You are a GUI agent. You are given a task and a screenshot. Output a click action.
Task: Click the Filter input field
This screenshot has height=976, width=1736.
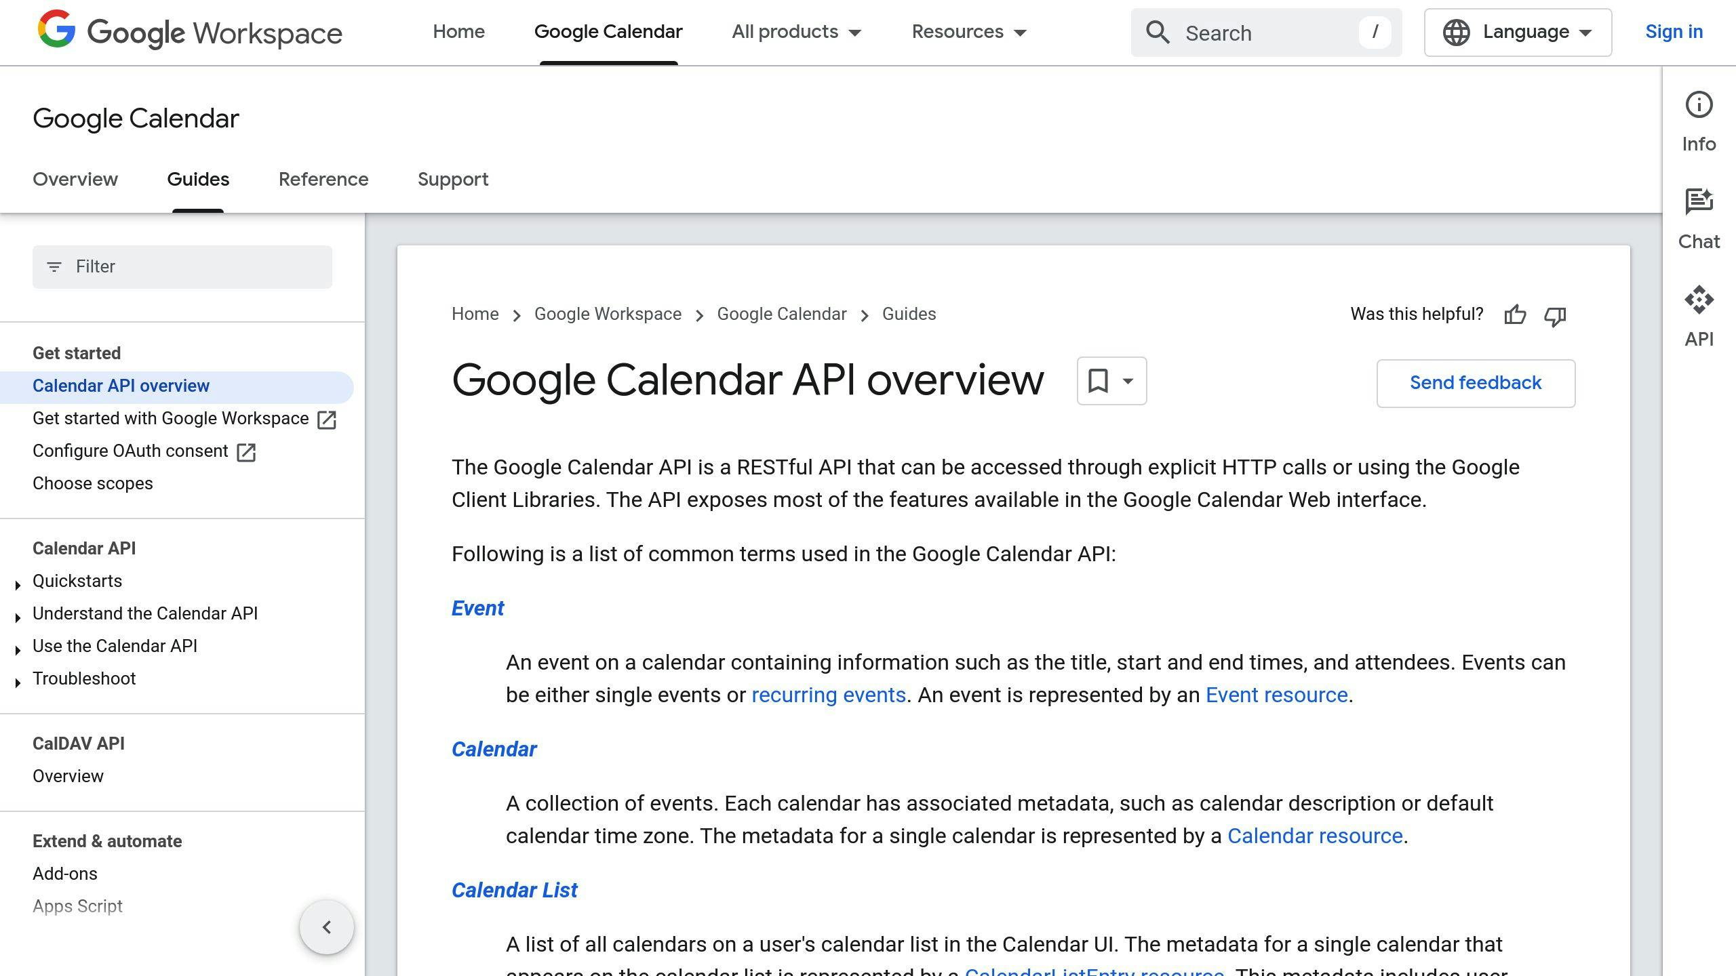point(182,267)
